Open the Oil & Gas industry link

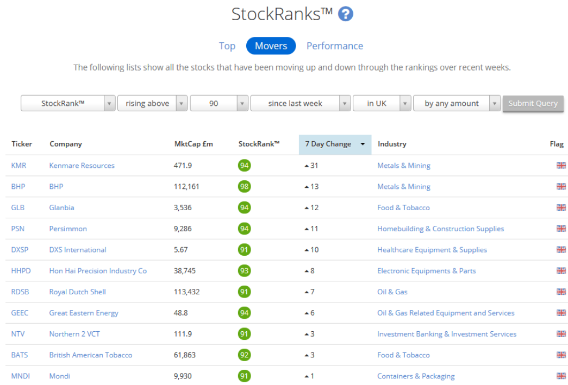coord(392,292)
